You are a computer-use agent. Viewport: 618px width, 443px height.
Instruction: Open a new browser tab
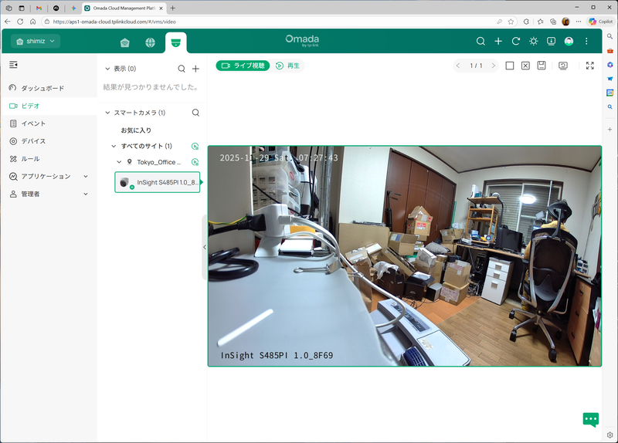(172, 8)
